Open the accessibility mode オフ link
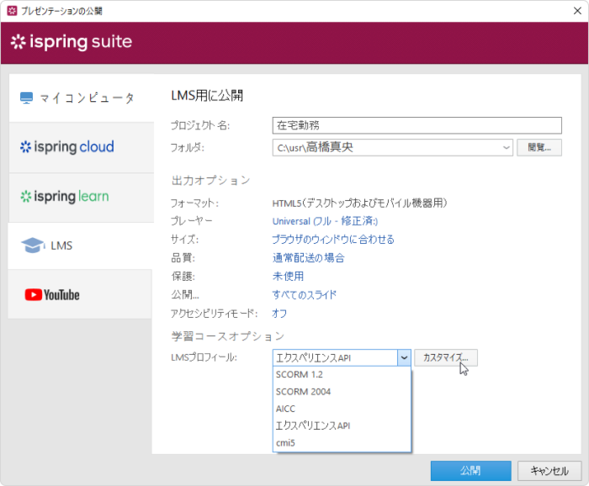The height and width of the screenshot is (486, 589). pos(279,313)
